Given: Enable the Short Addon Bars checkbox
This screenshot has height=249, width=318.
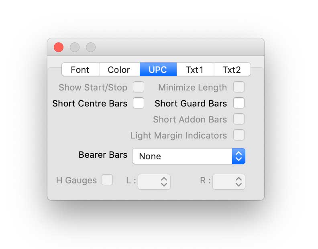Looking at the screenshot, I should [239, 119].
